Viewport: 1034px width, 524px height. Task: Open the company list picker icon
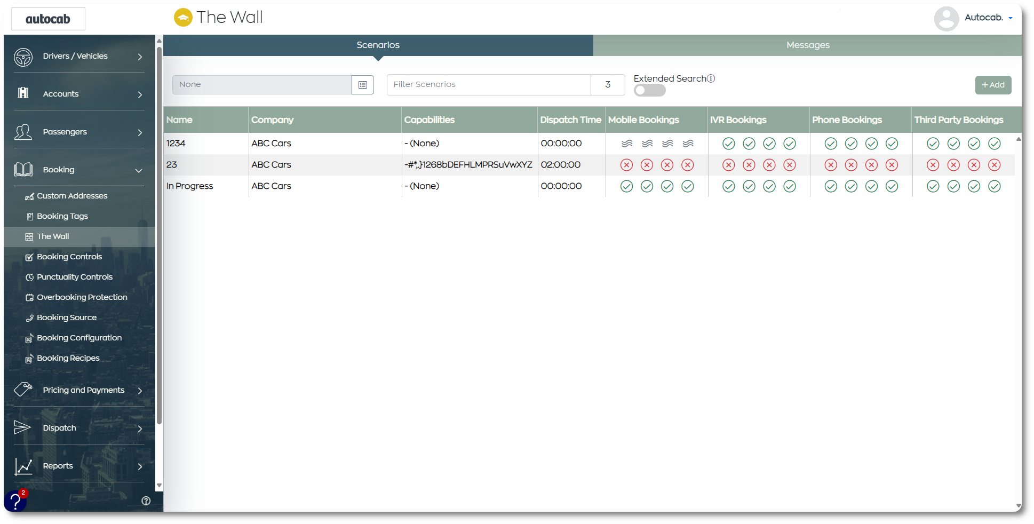tap(363, 85)
